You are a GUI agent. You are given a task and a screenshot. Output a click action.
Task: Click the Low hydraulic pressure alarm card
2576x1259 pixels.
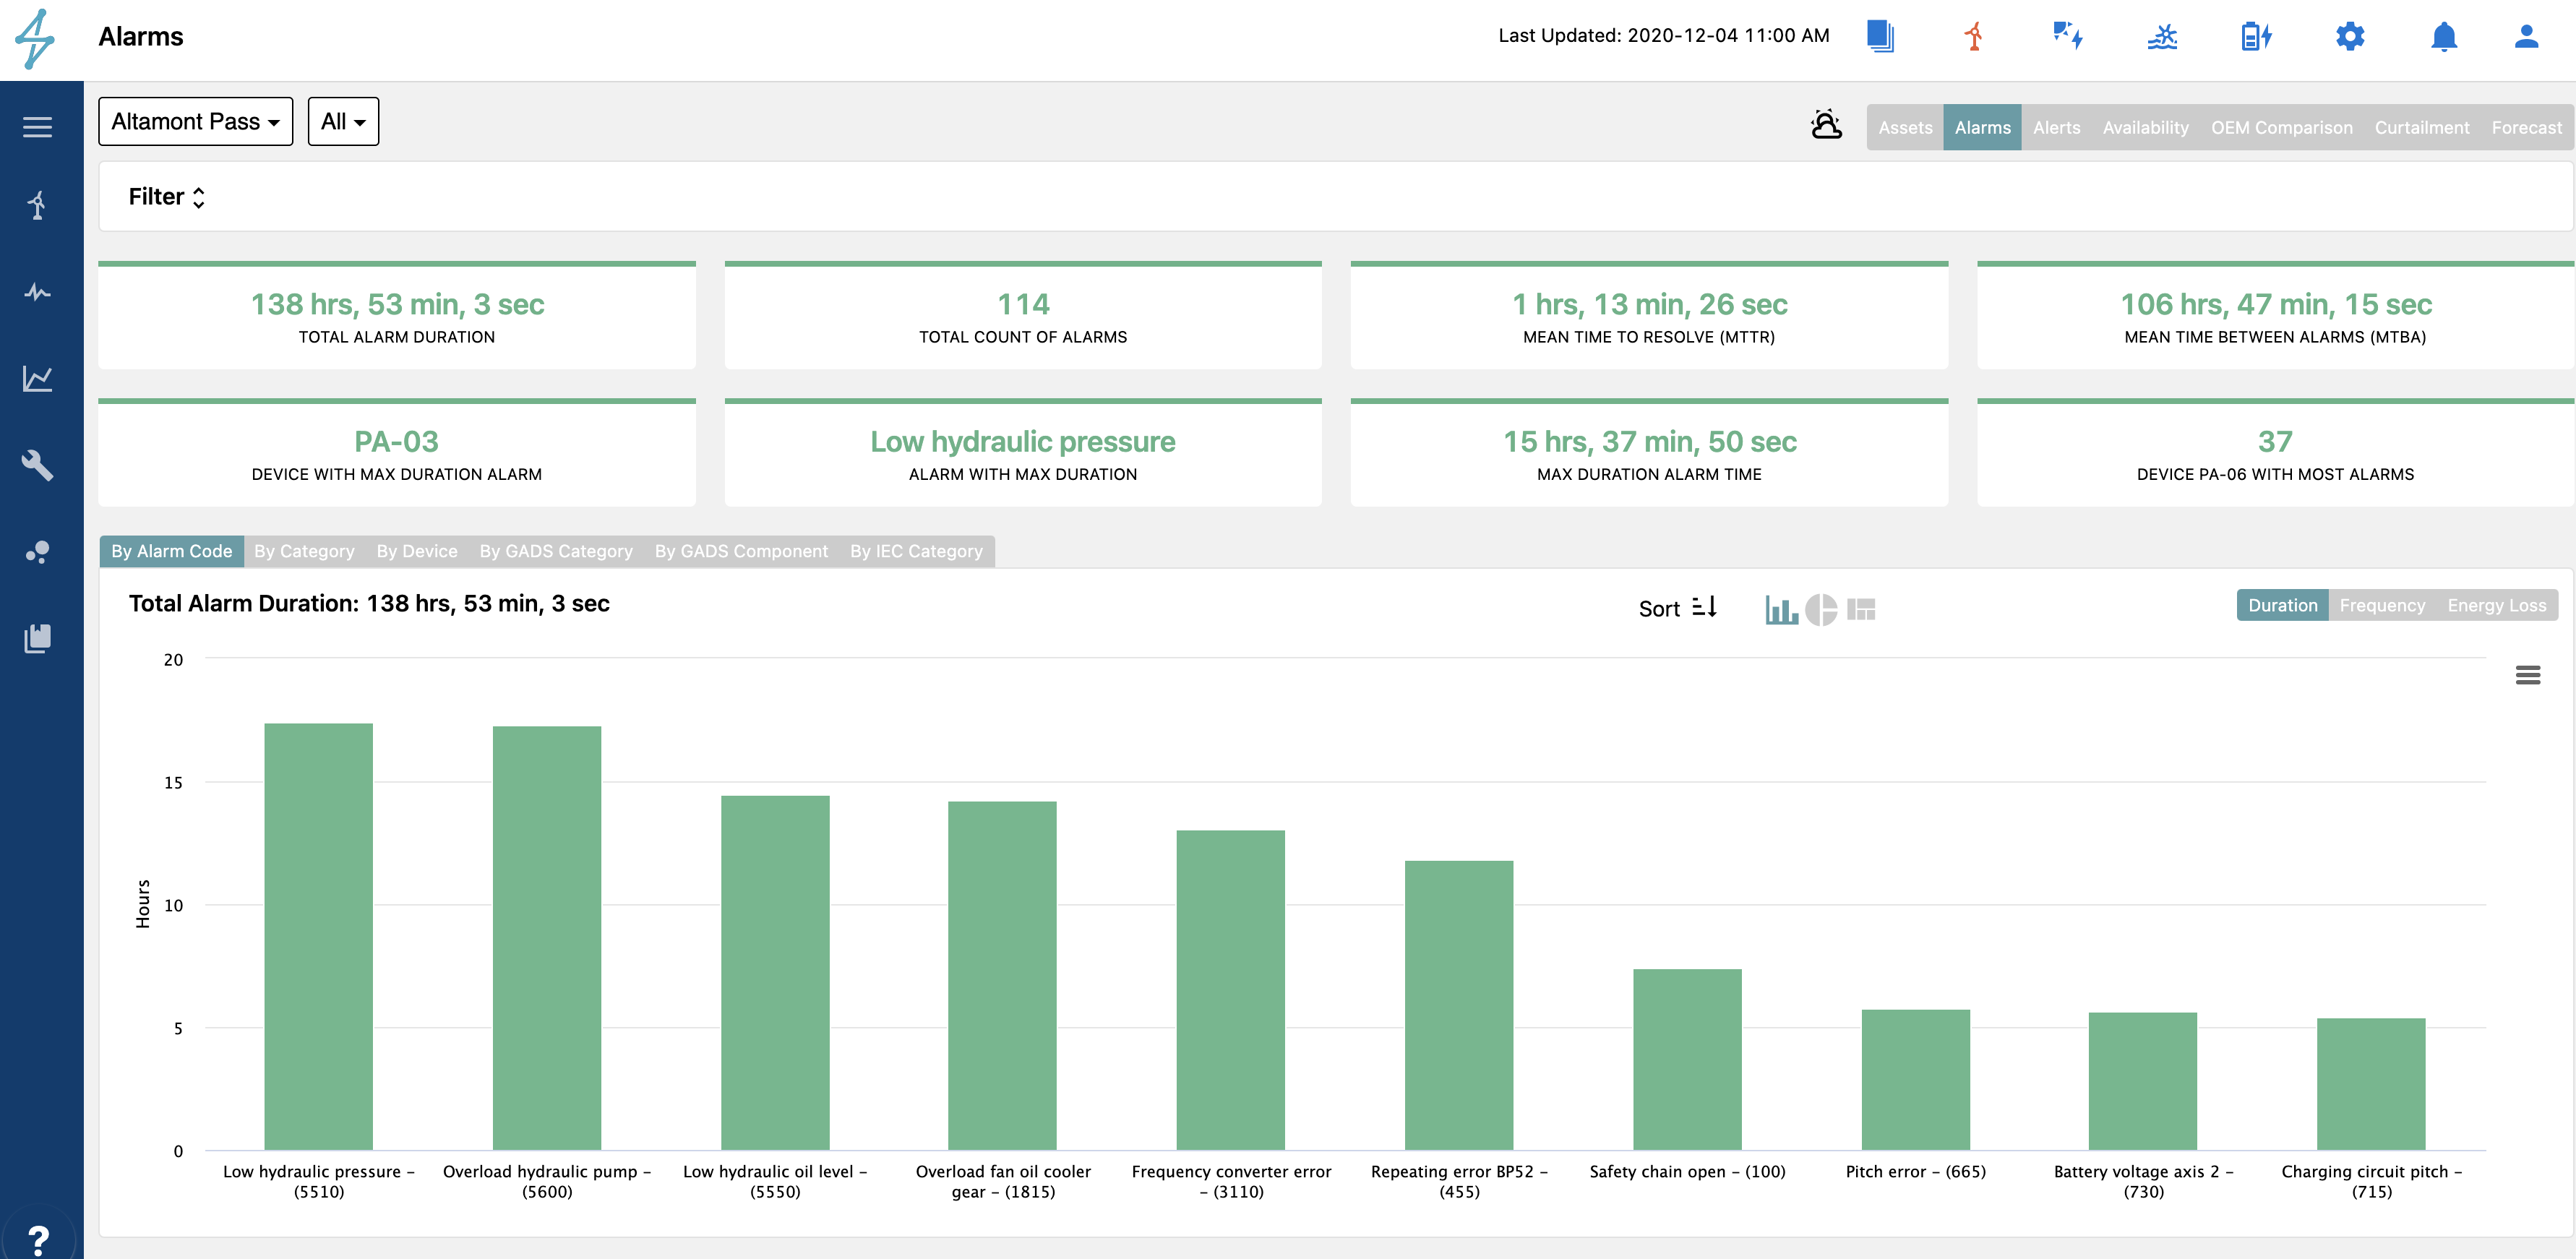1023,453
